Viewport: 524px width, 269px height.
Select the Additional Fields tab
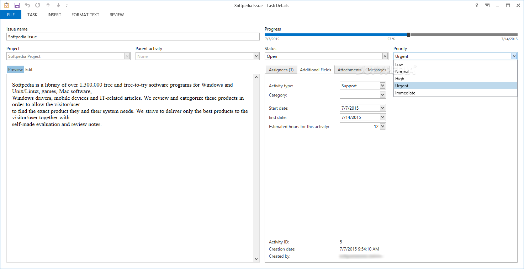pos(316,70)
